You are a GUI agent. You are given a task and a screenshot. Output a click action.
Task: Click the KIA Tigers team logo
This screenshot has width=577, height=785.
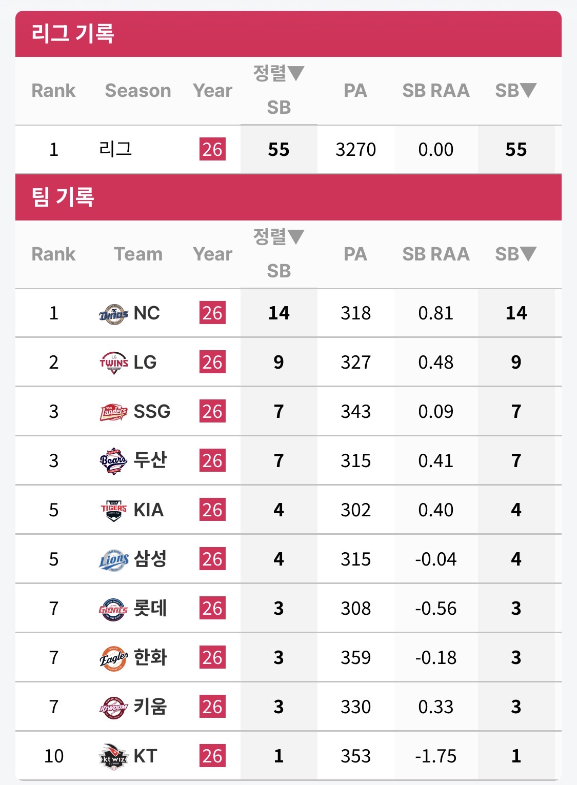(113, 510)
